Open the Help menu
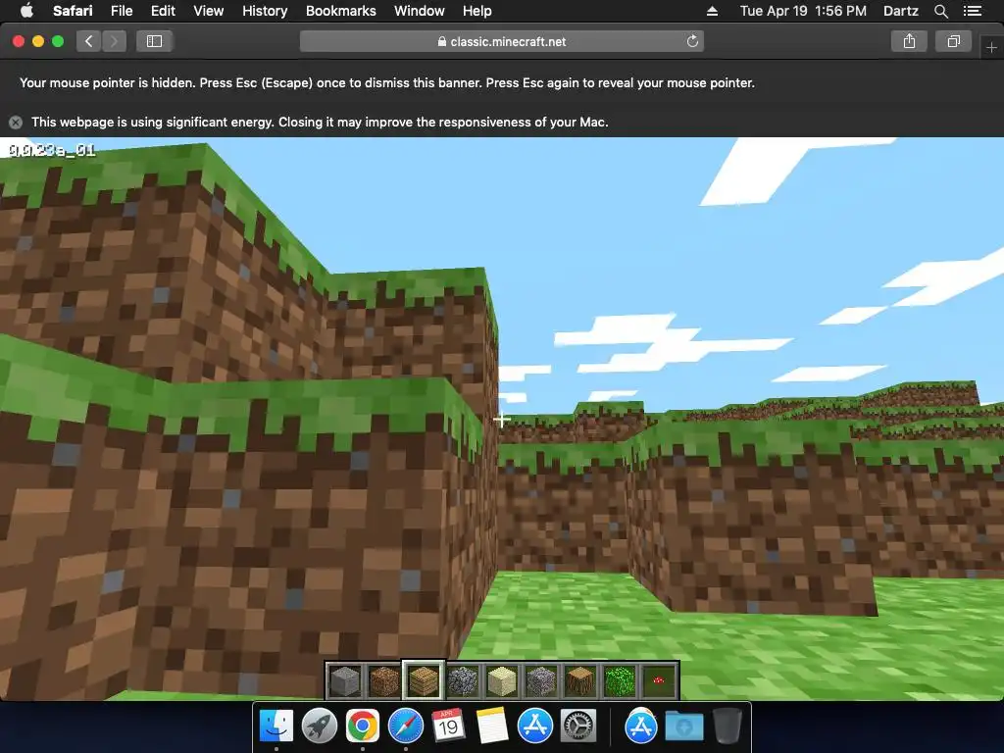This screenshot has width=1004, height=753. tap(477, 11)
